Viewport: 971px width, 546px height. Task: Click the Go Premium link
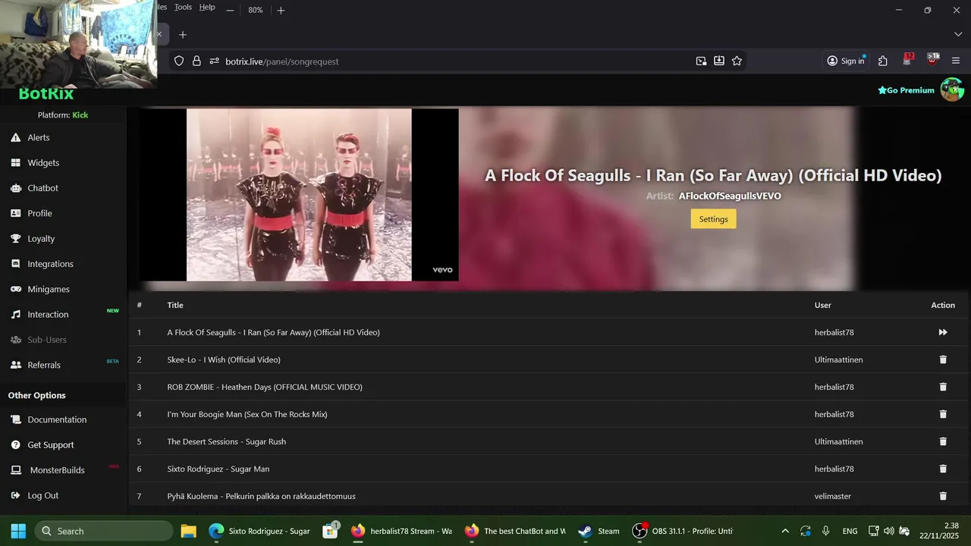(906, 90)
